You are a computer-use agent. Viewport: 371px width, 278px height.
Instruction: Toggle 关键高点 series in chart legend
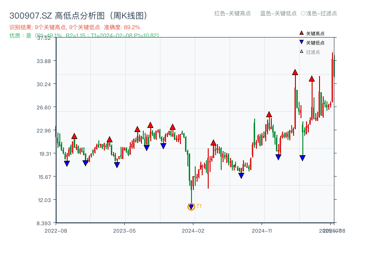pyautogui.click(x=312, y=33)
